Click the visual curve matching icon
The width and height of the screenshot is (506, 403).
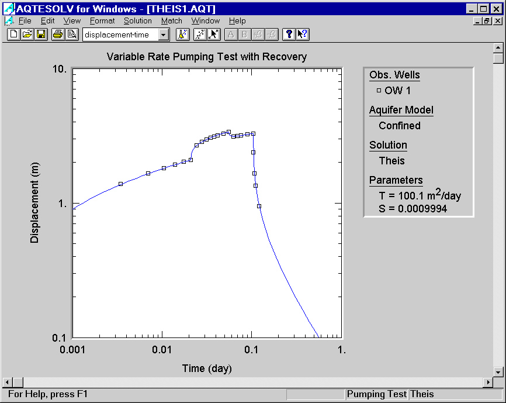tap(183, 35)
